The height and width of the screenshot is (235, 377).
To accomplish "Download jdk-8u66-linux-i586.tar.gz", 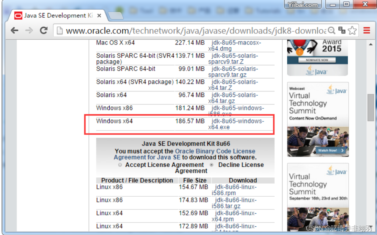I will [x=234, y=203].
